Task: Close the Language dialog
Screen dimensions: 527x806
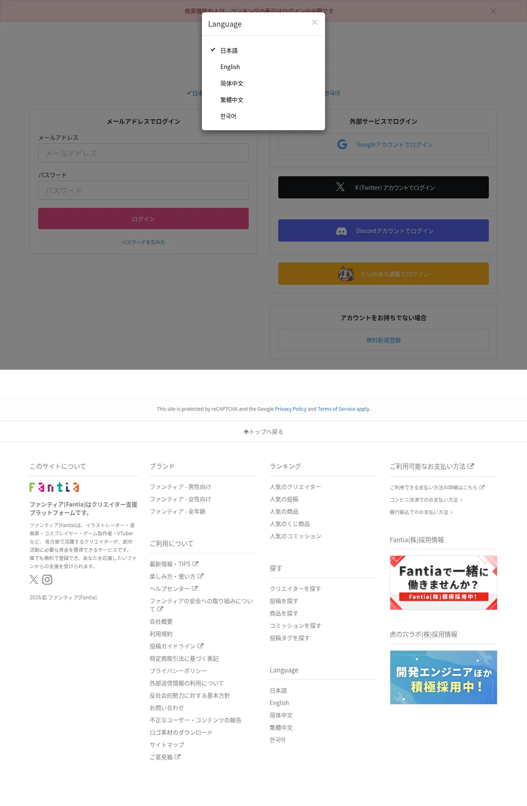Action: tap(314, 23)
